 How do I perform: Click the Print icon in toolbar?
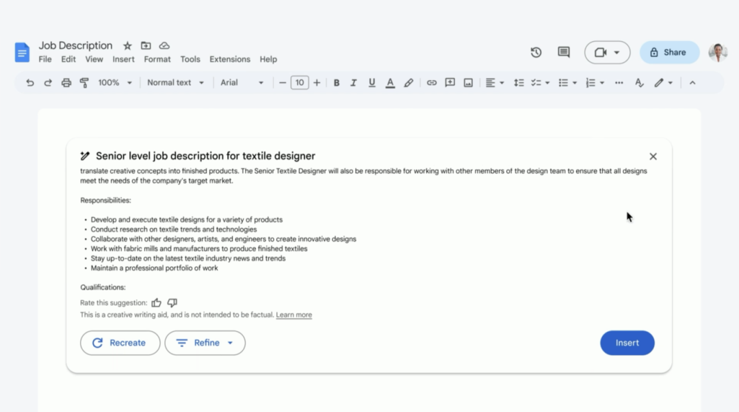coord(66,83)
